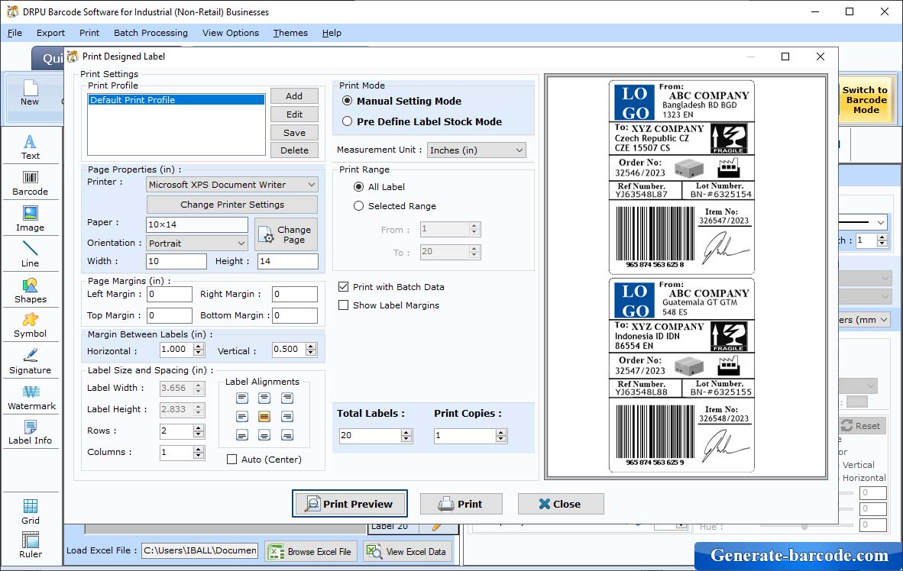Click the Print button

[x=461, y=504]
